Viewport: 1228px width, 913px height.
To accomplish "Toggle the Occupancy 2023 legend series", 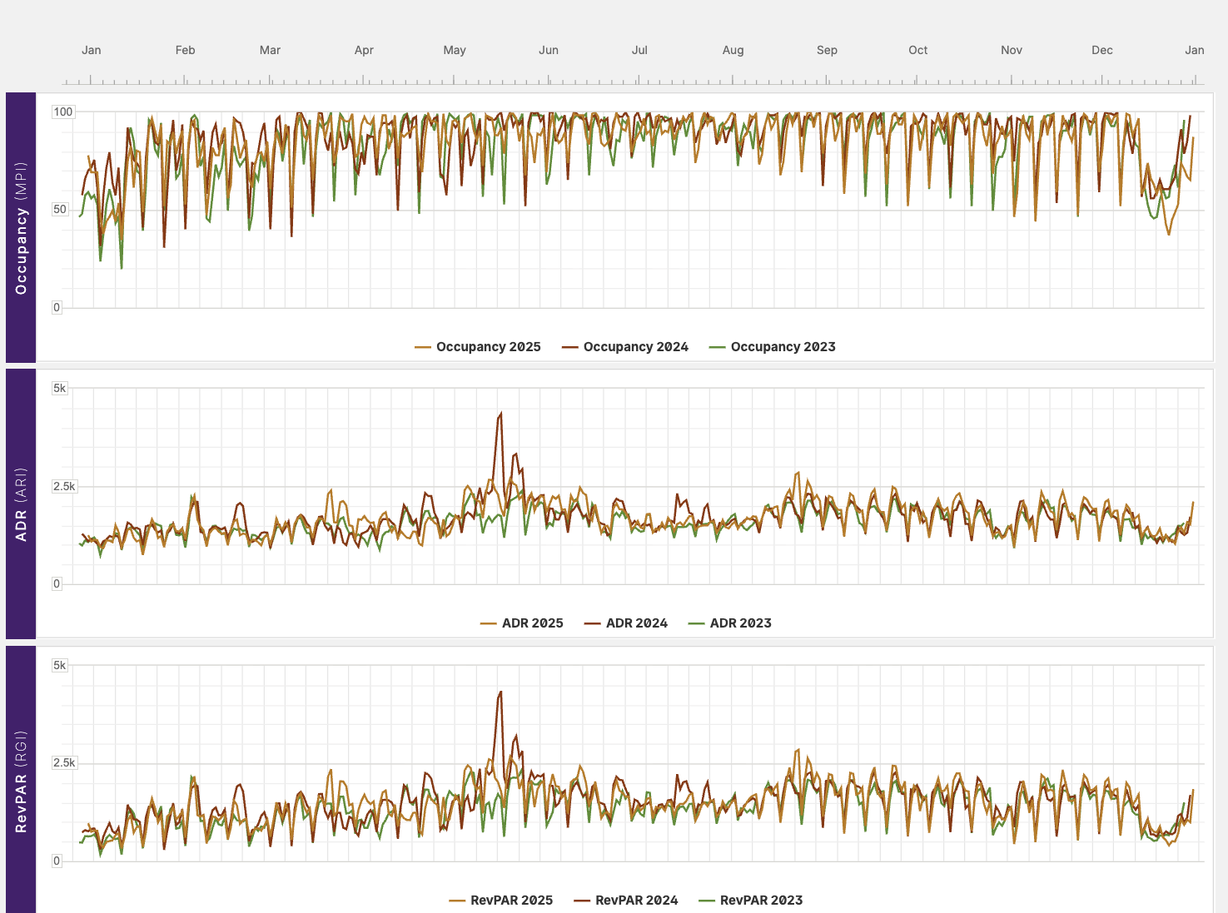I will (x=773, y=347).
